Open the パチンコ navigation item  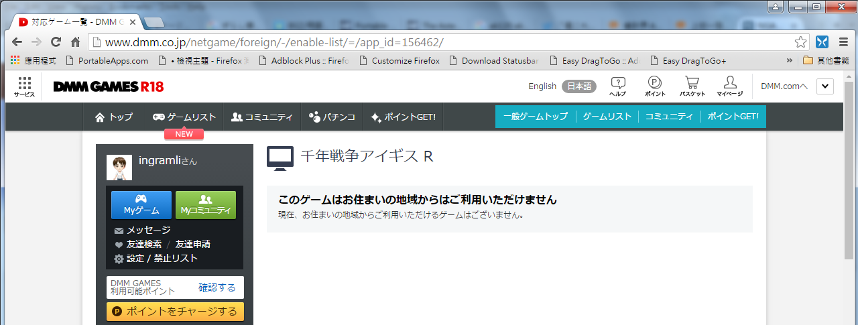(x=332, y=117)
